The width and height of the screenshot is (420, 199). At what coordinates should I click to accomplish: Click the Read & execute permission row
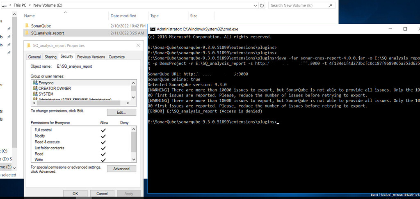tap(82, 142)
